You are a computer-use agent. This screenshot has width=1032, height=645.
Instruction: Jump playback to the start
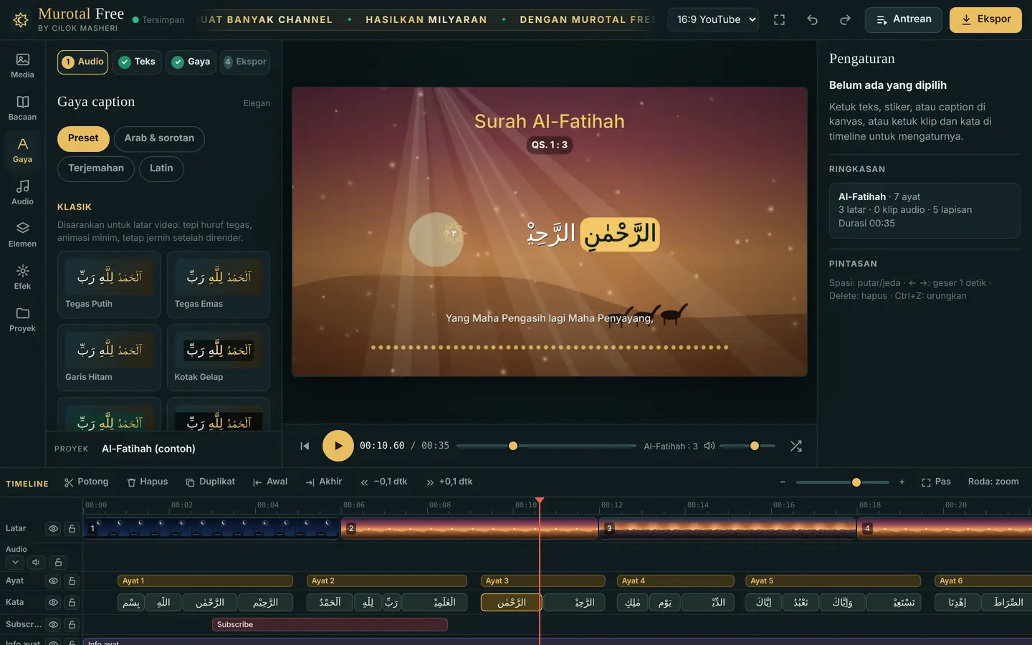(x=305, y=446)
